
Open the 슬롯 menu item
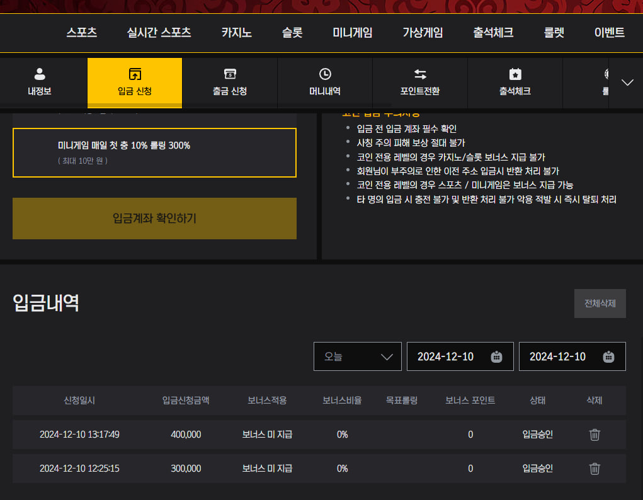[292, 33]
